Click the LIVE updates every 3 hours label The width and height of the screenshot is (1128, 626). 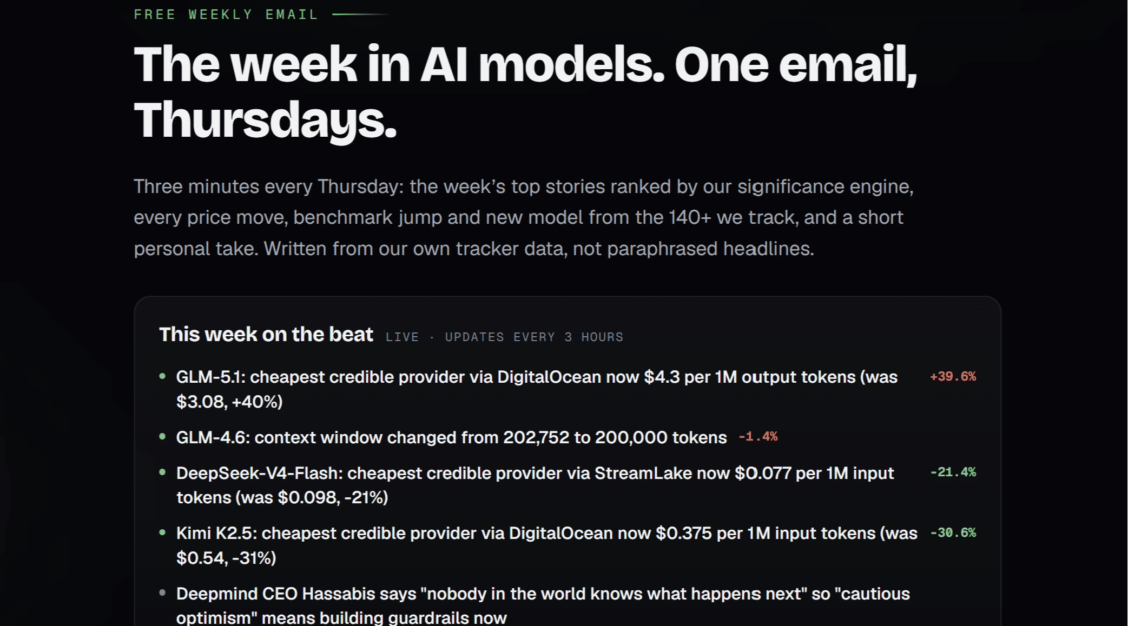pos(504,337)
